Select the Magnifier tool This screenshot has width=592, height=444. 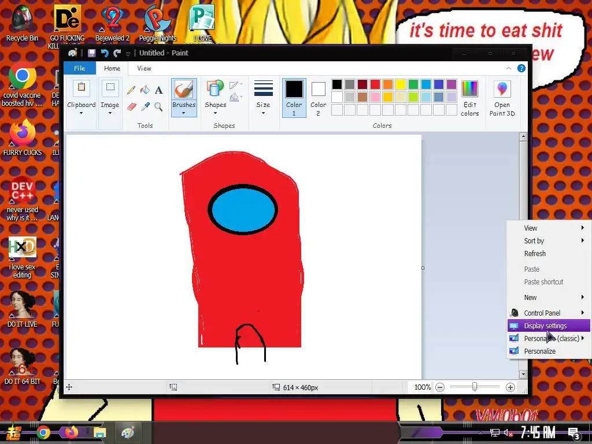159,107
